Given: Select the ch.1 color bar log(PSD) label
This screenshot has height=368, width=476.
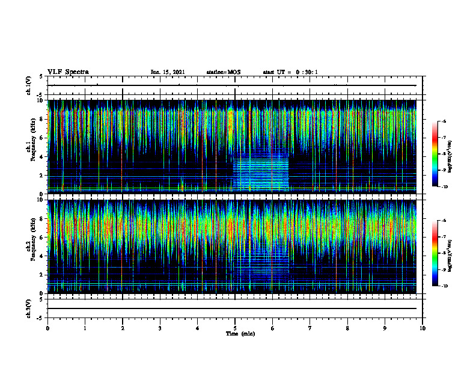Looking at the screenshot, I should click(x=450, y=156).
